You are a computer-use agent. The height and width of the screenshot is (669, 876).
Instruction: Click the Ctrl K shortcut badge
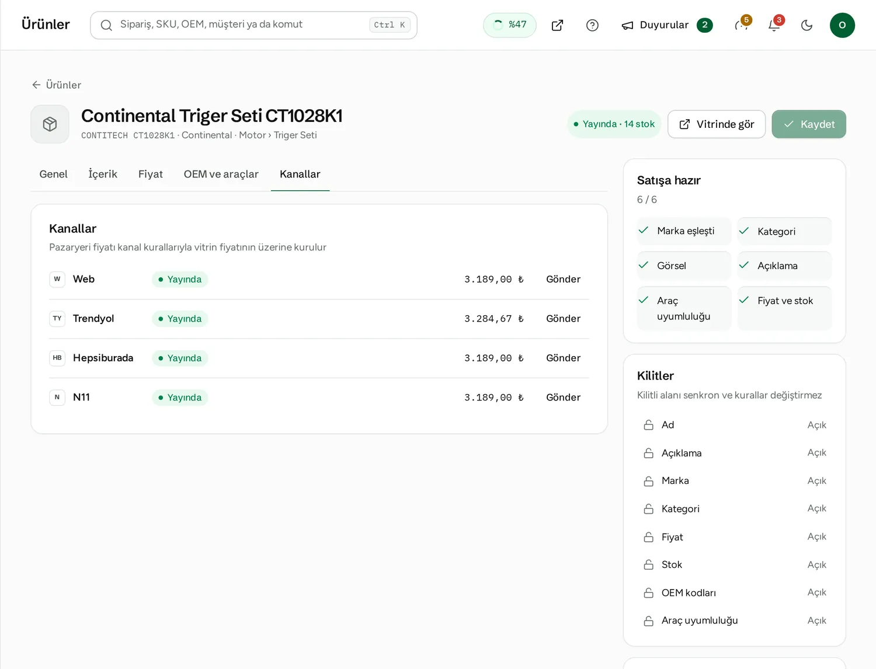[x=390, y=25]
